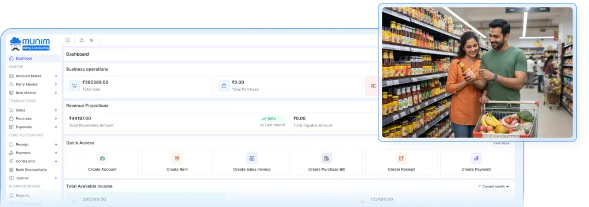
Task: Select the Purchase menu label
Action: (x=24, y=118)
